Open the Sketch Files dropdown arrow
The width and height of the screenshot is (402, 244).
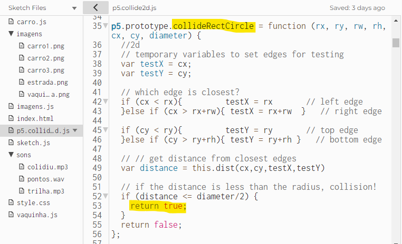pos(74,8)
